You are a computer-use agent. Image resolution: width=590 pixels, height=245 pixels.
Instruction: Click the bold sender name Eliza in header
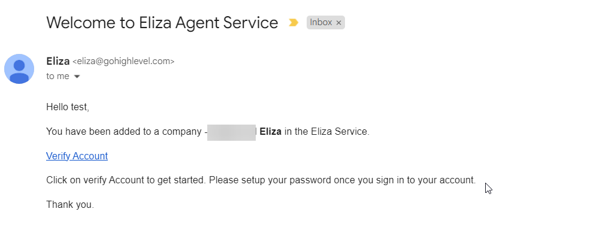click(58, 61)
